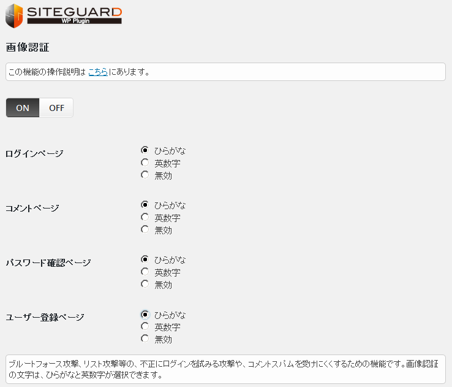The image size is (452, 387).
Task: Select 無効 for パスワード確認ページ
Action: tap(145, 284)
